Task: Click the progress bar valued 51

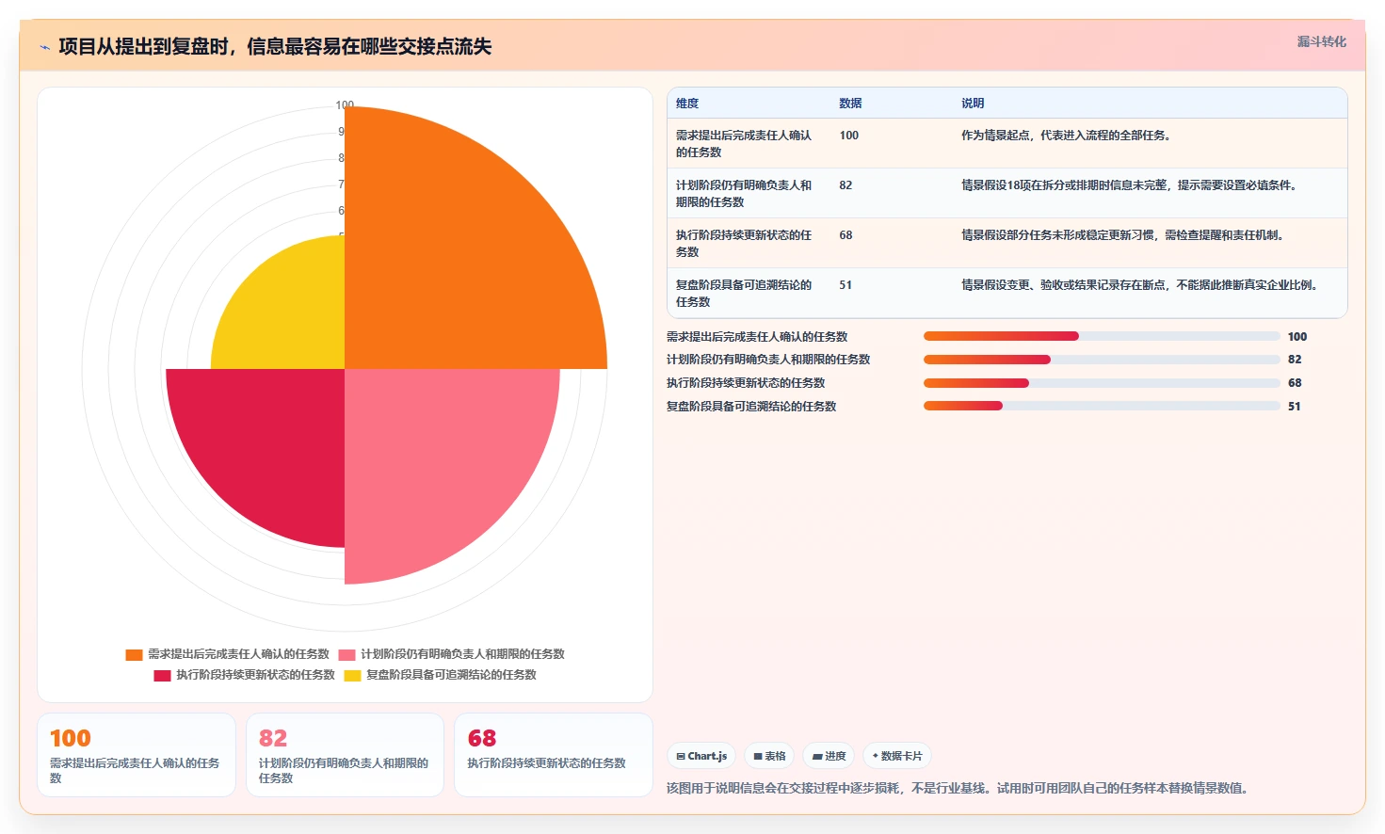Action: click(1102, 407)
